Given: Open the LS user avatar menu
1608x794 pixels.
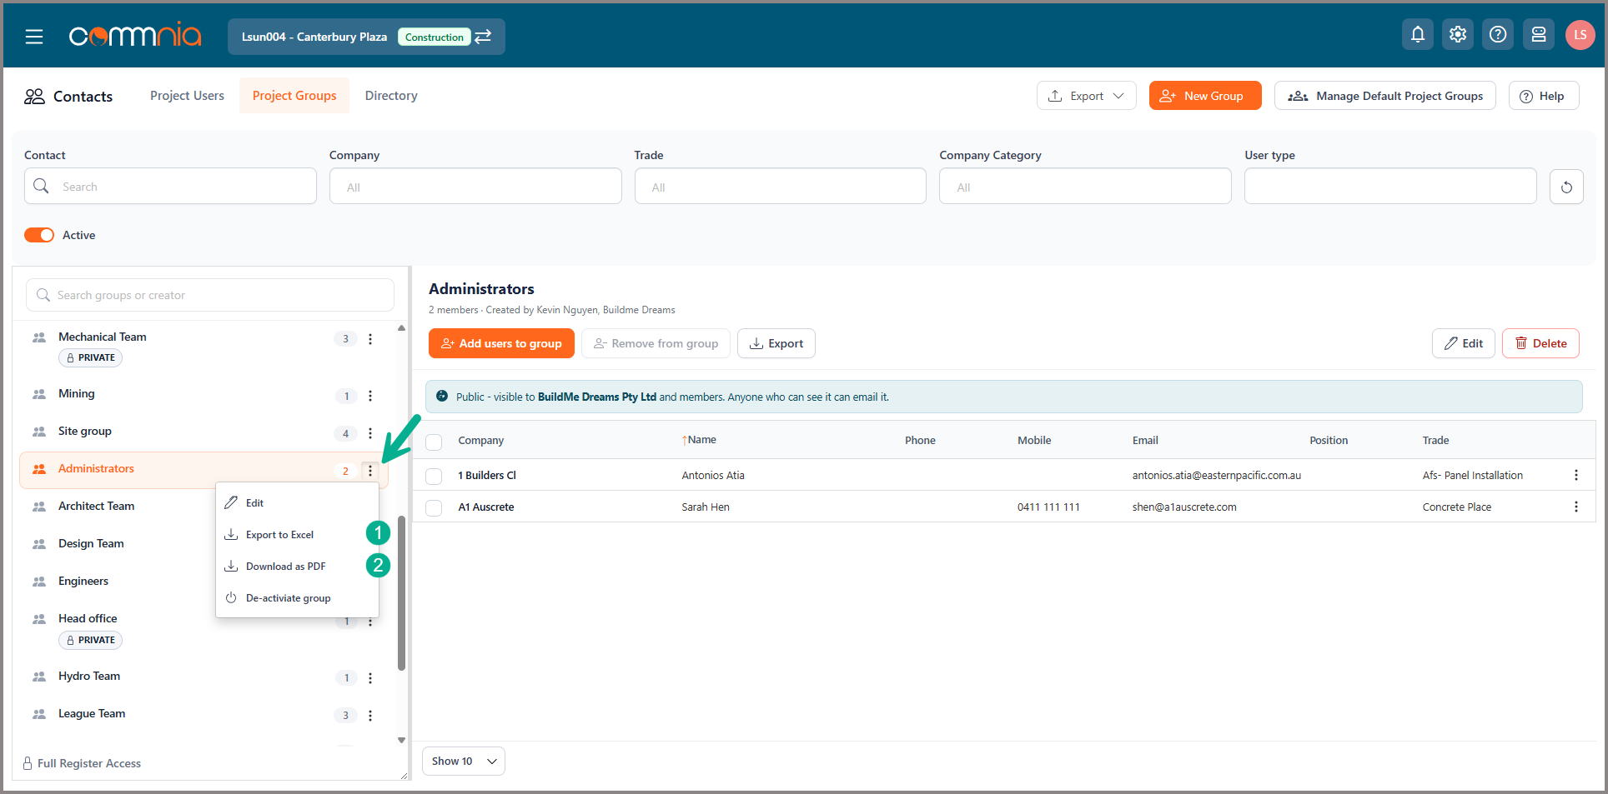Looking at the screenshot, I should [x=1580, y=34].
